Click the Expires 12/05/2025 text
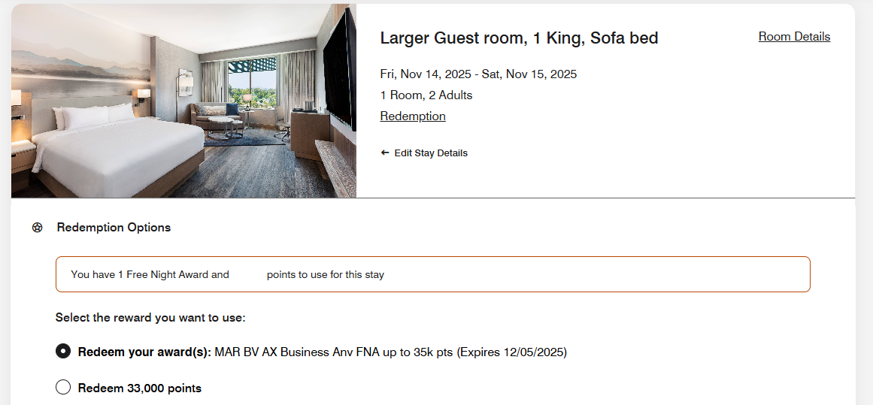Screen dimensions: 873x405 511,352
